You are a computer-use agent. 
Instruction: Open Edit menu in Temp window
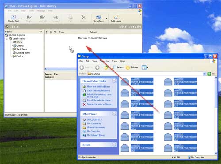(x=88, y=61)
